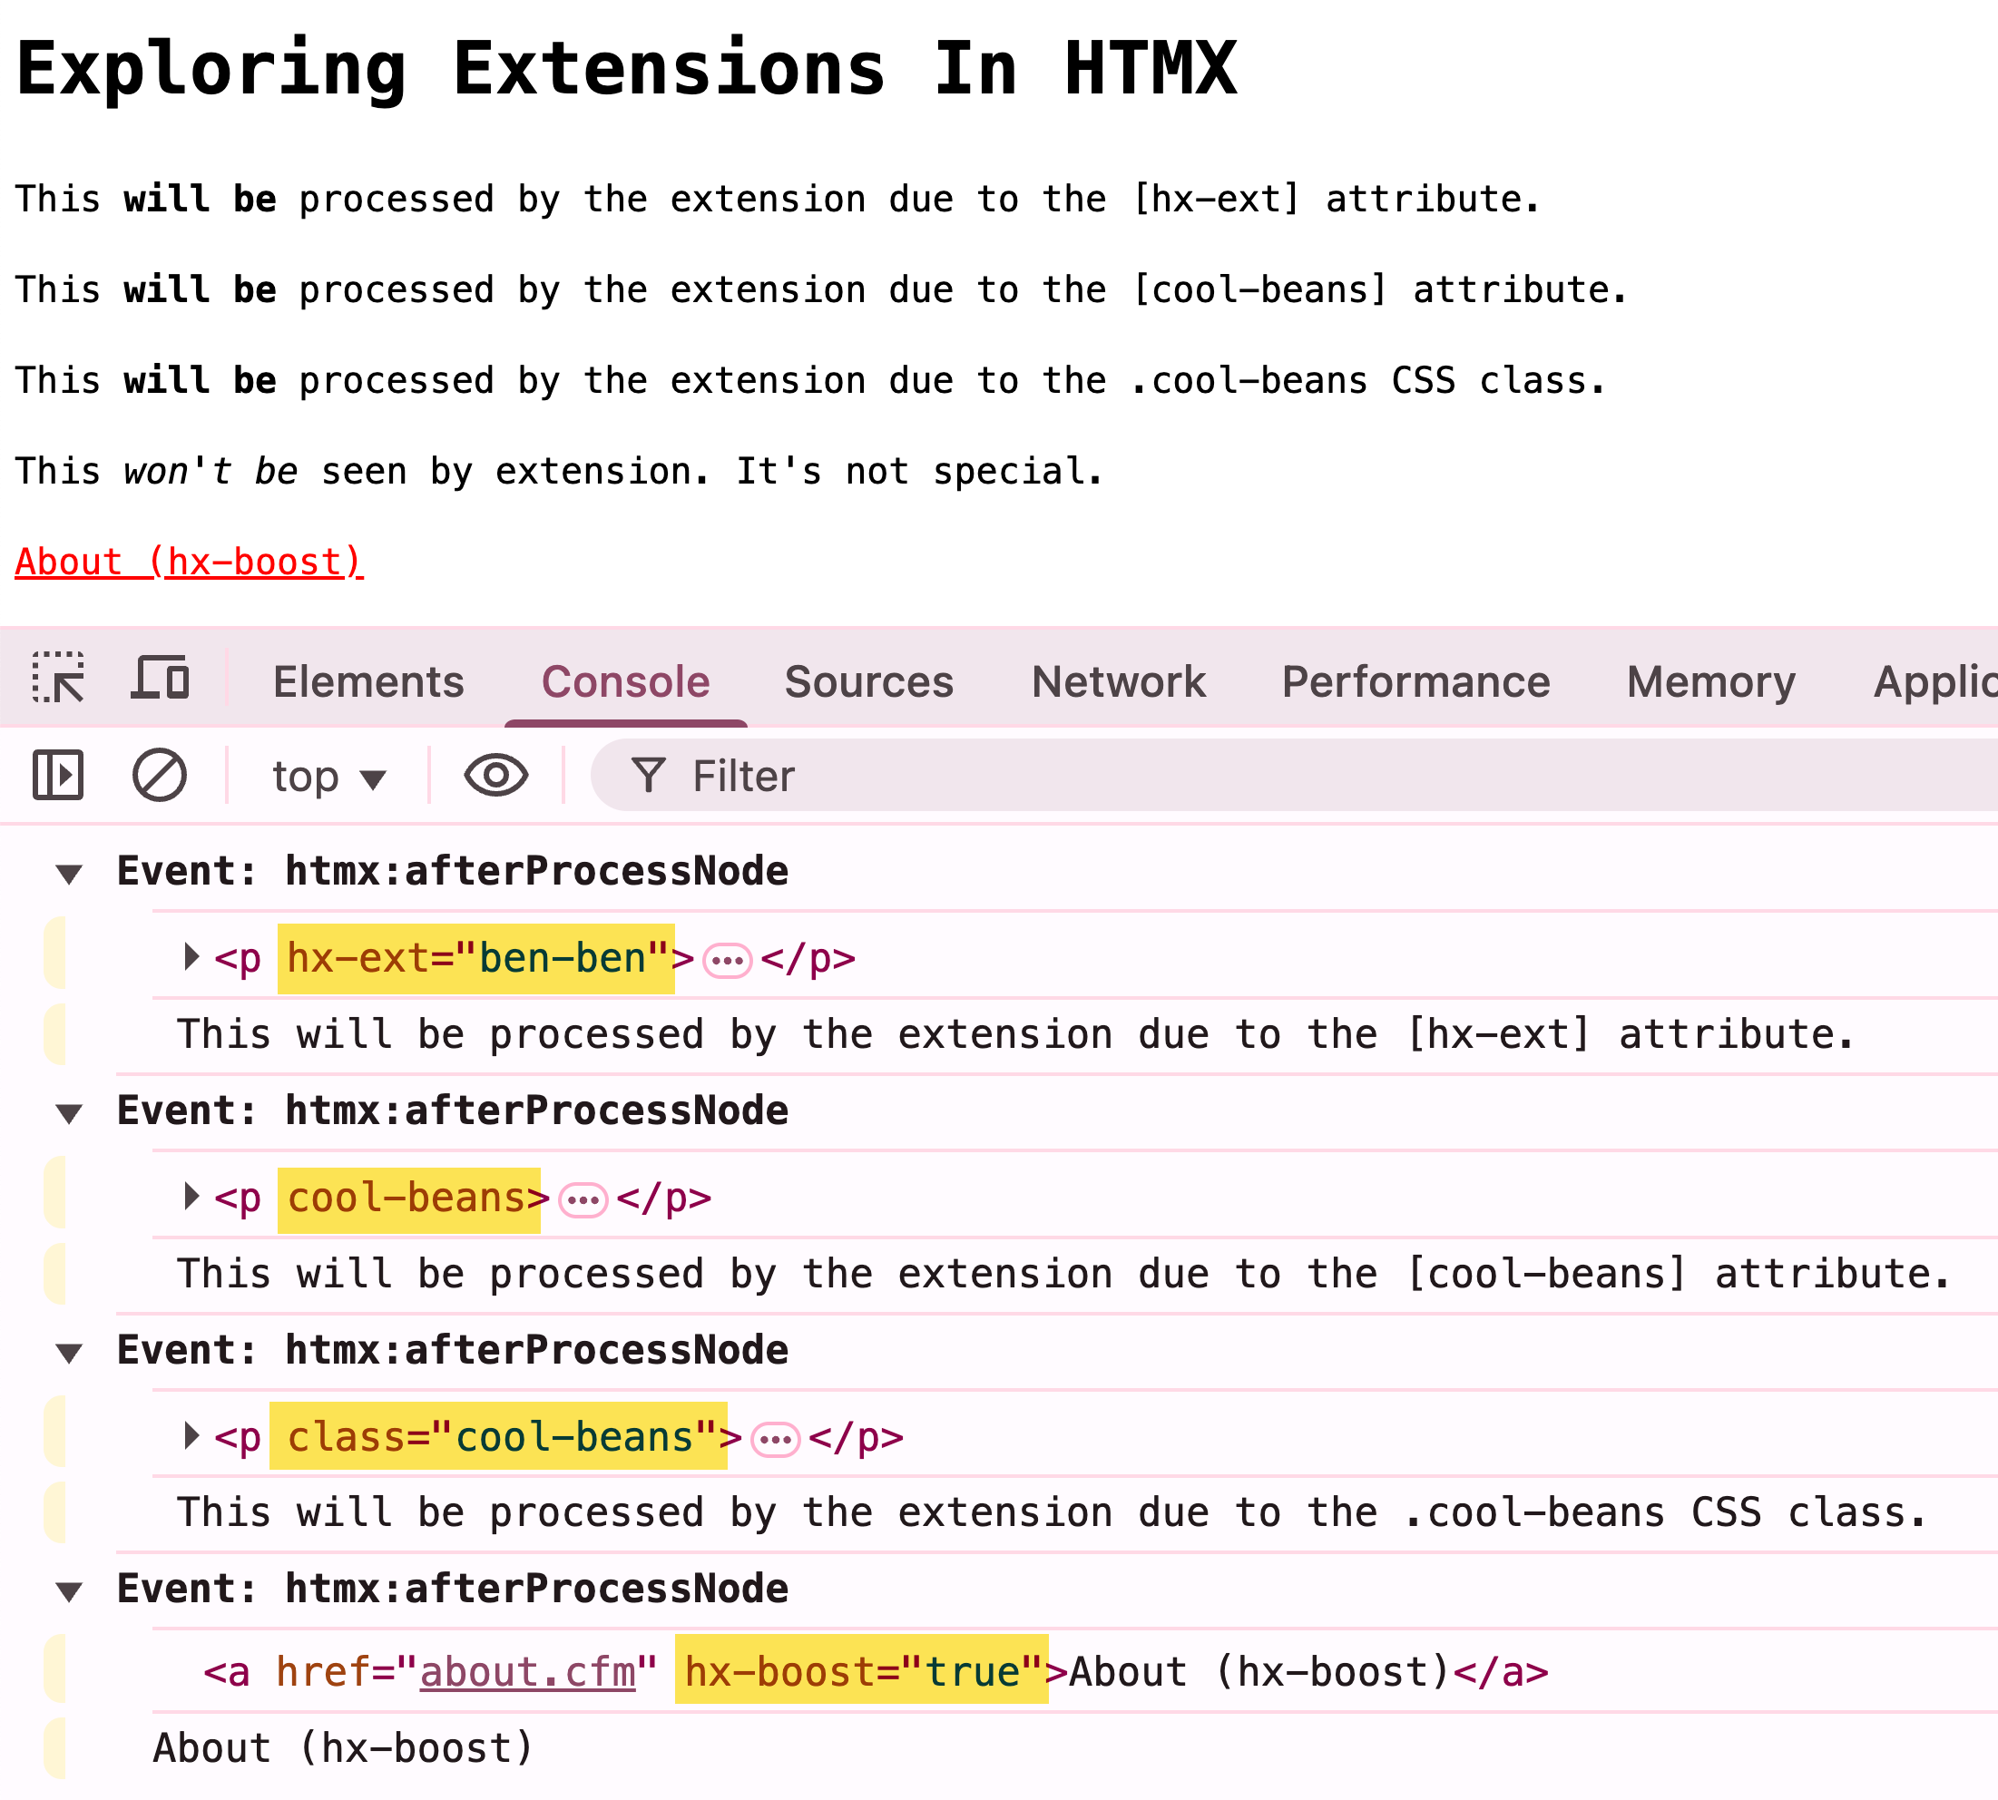Follow the About (hx-boost) page link
This screenshot has height=1800, width=1998.
189,562
